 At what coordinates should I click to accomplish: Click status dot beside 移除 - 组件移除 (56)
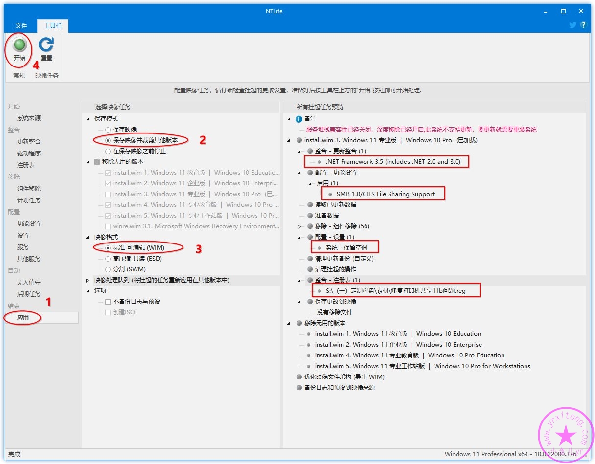pos(310,226)
